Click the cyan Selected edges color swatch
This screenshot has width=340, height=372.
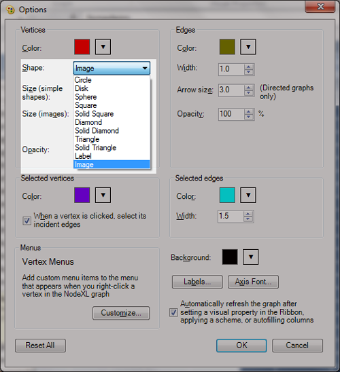pyautogui.click(x=227, y=195)
